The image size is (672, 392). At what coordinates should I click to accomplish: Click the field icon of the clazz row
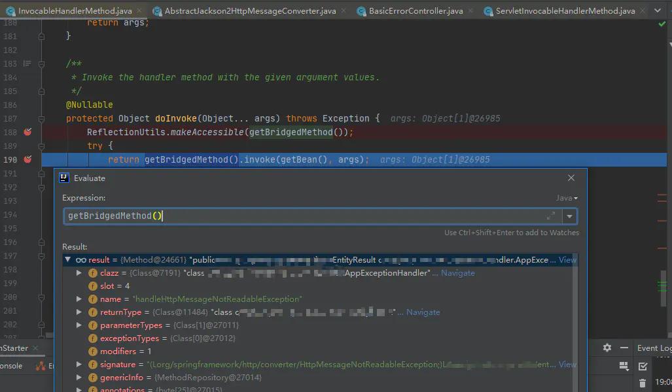coord(92,273)
